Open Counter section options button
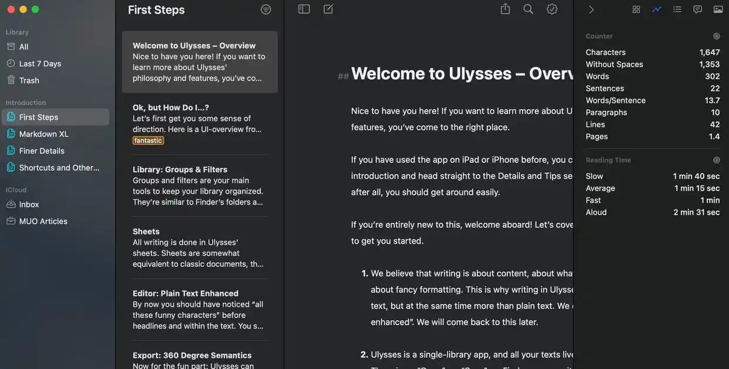 coord(717,36)
